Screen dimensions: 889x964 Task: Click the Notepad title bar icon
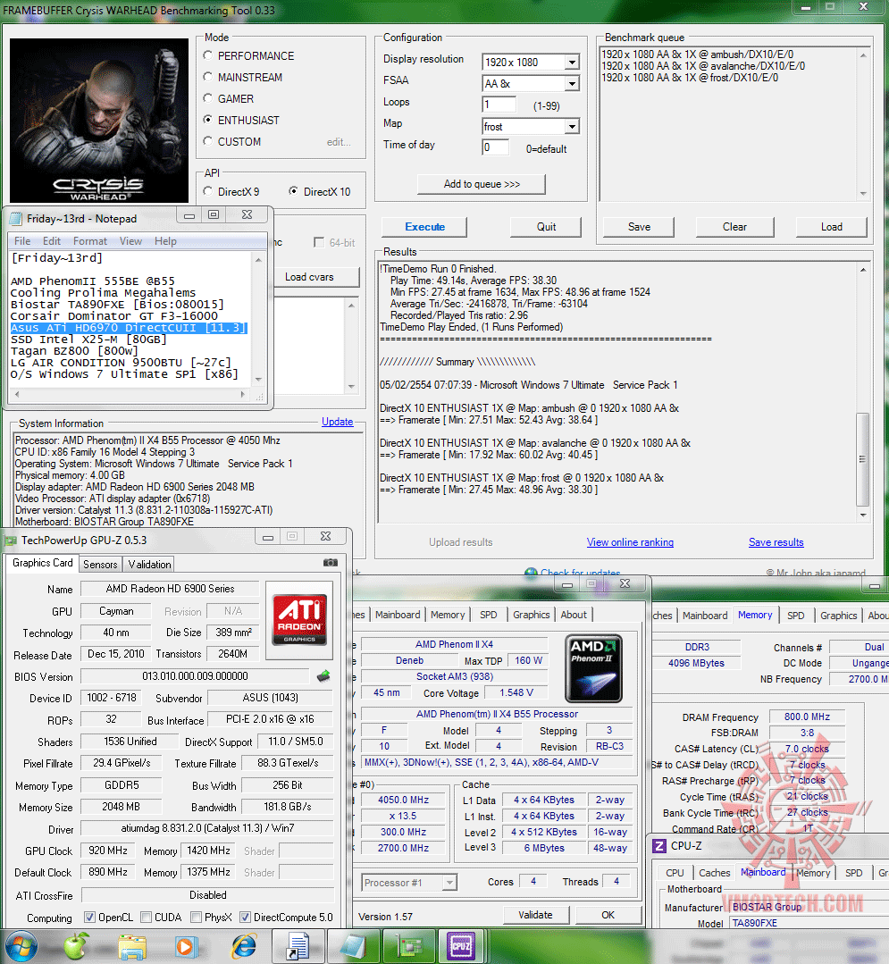pyautogui.click(x=16, y=219)
